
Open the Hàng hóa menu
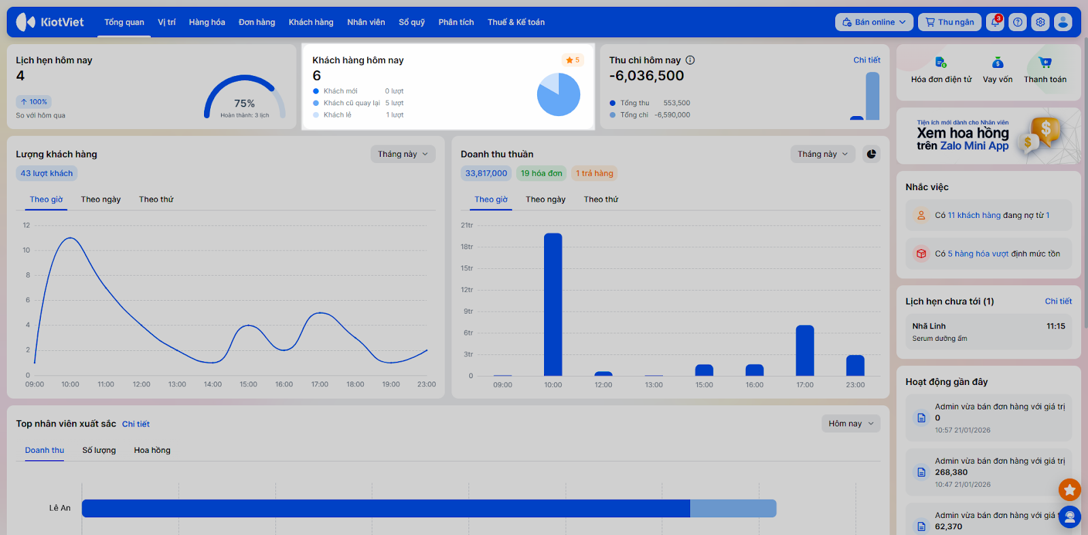click(x=207, y=22)
